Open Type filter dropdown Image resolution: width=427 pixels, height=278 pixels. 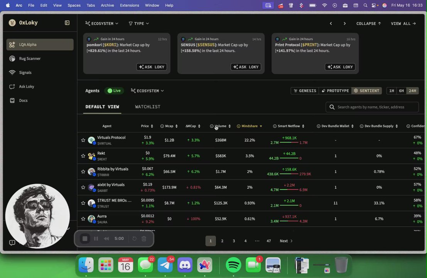click(139, 24)
